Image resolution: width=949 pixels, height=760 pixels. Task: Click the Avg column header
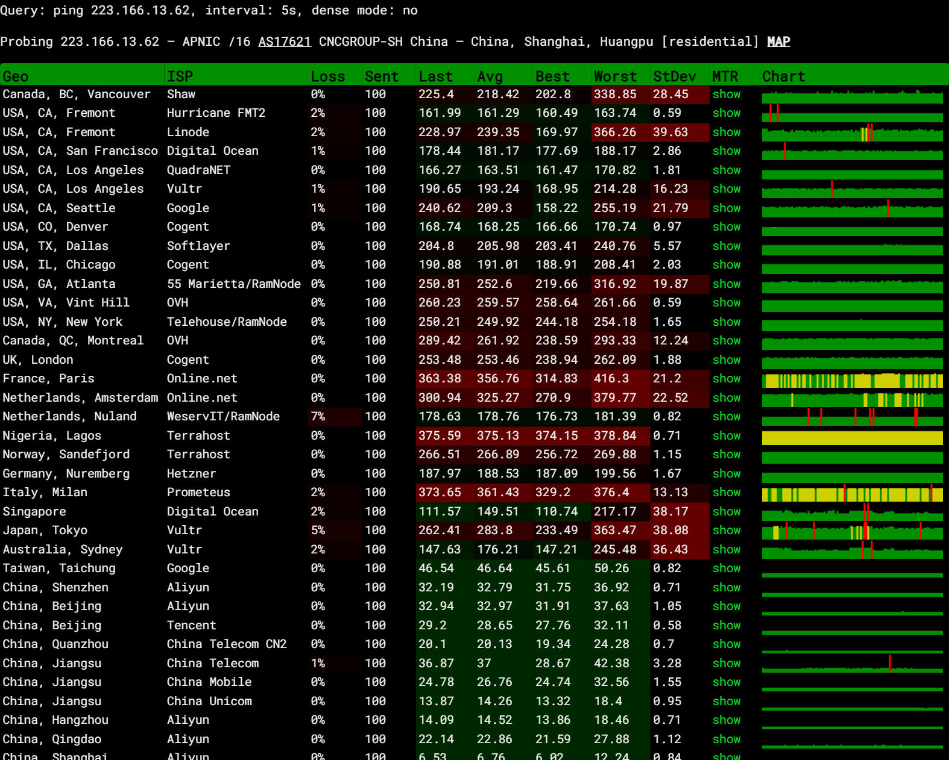tap(490, 76)
